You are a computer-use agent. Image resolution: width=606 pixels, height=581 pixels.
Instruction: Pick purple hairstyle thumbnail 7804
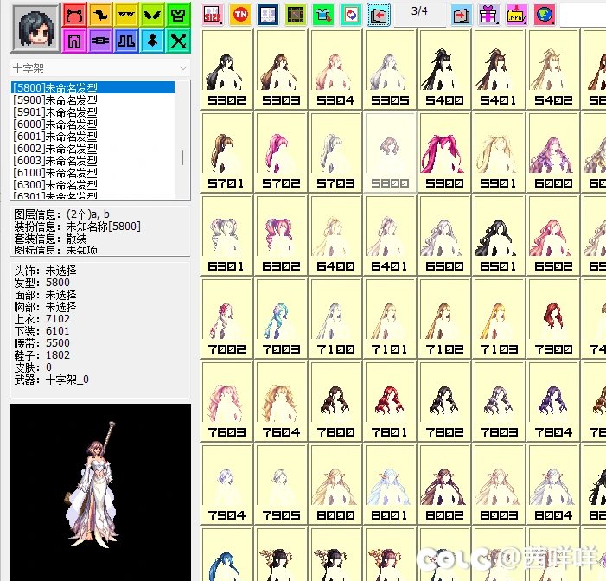[x=553, y=401]
